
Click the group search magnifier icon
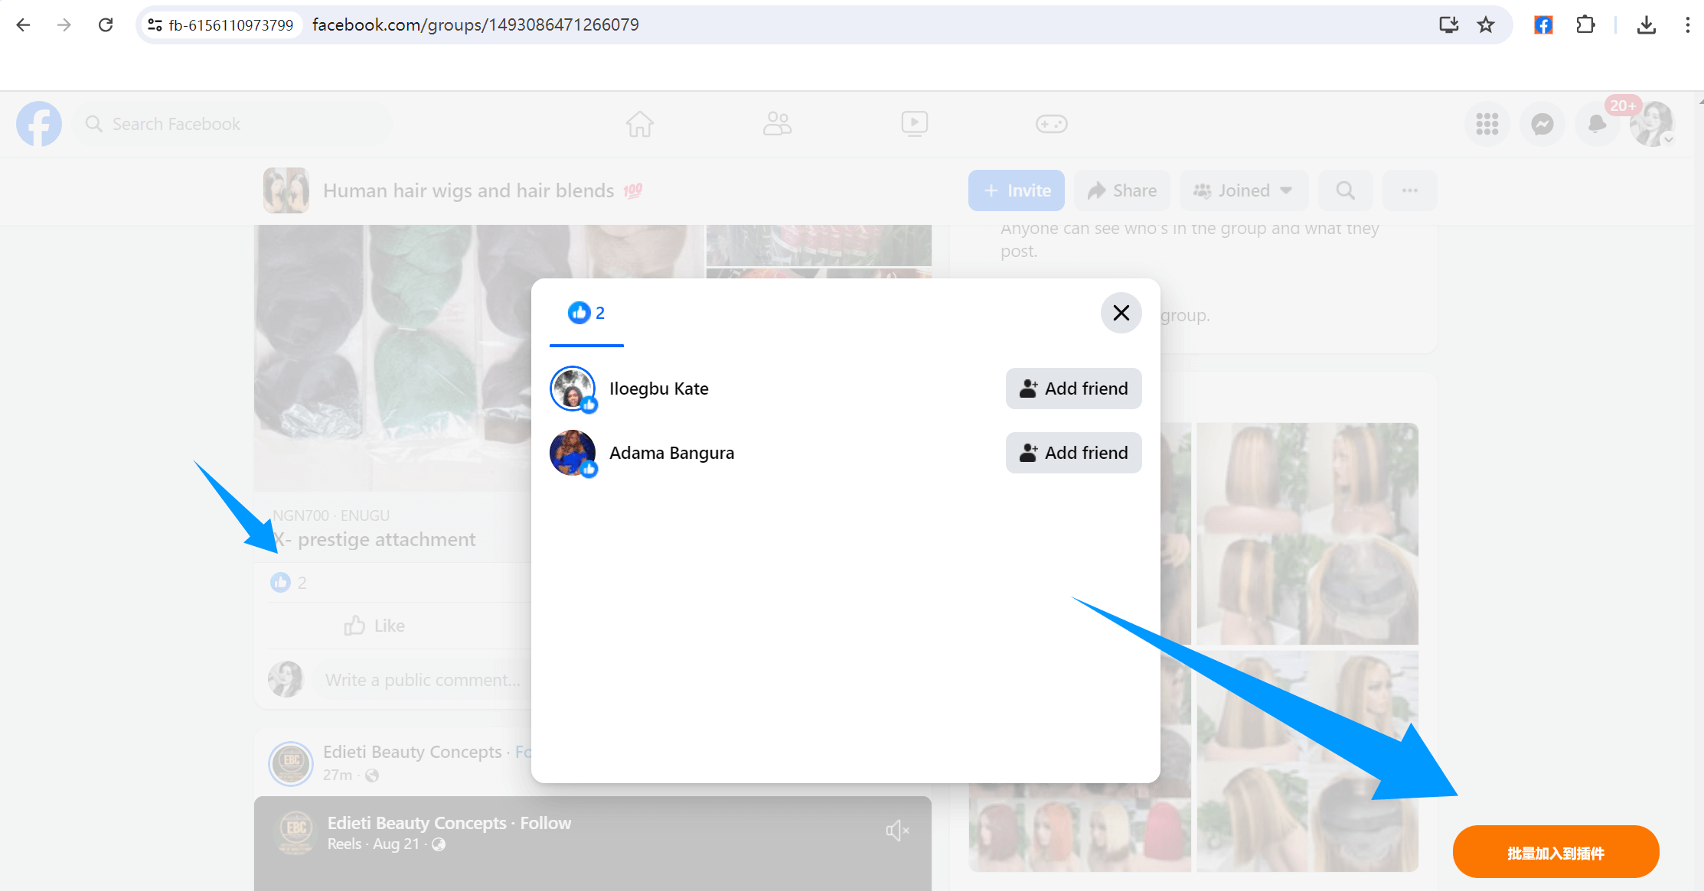click(x=1345, y=190)
